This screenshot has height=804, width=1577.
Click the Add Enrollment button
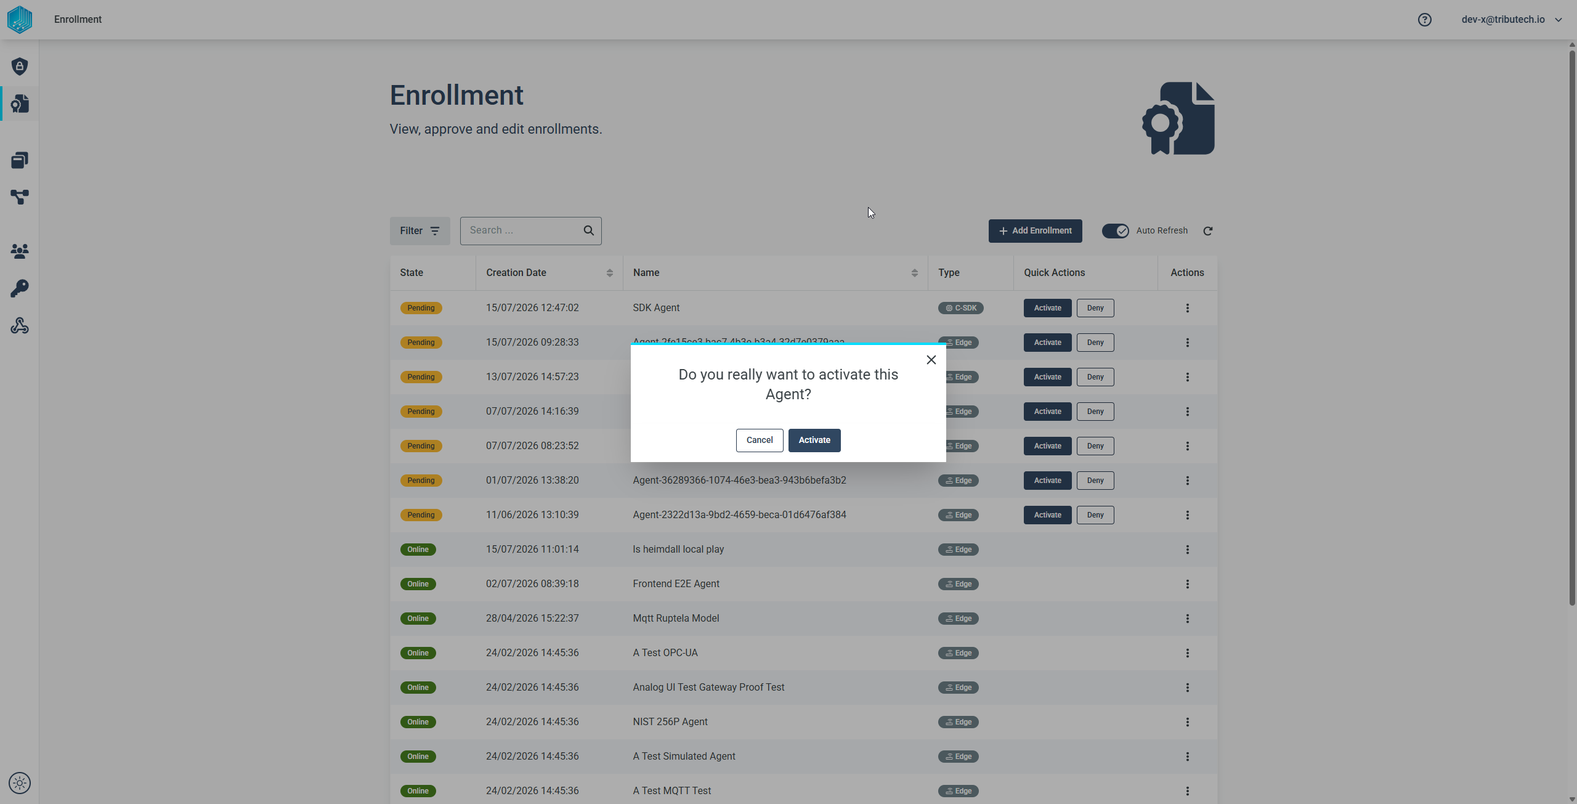point(1035,231)
